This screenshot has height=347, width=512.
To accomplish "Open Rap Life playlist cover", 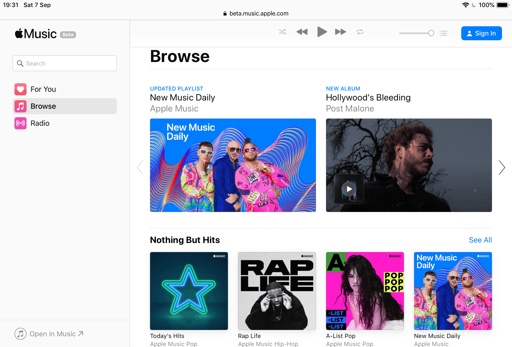I will [277, 291].
